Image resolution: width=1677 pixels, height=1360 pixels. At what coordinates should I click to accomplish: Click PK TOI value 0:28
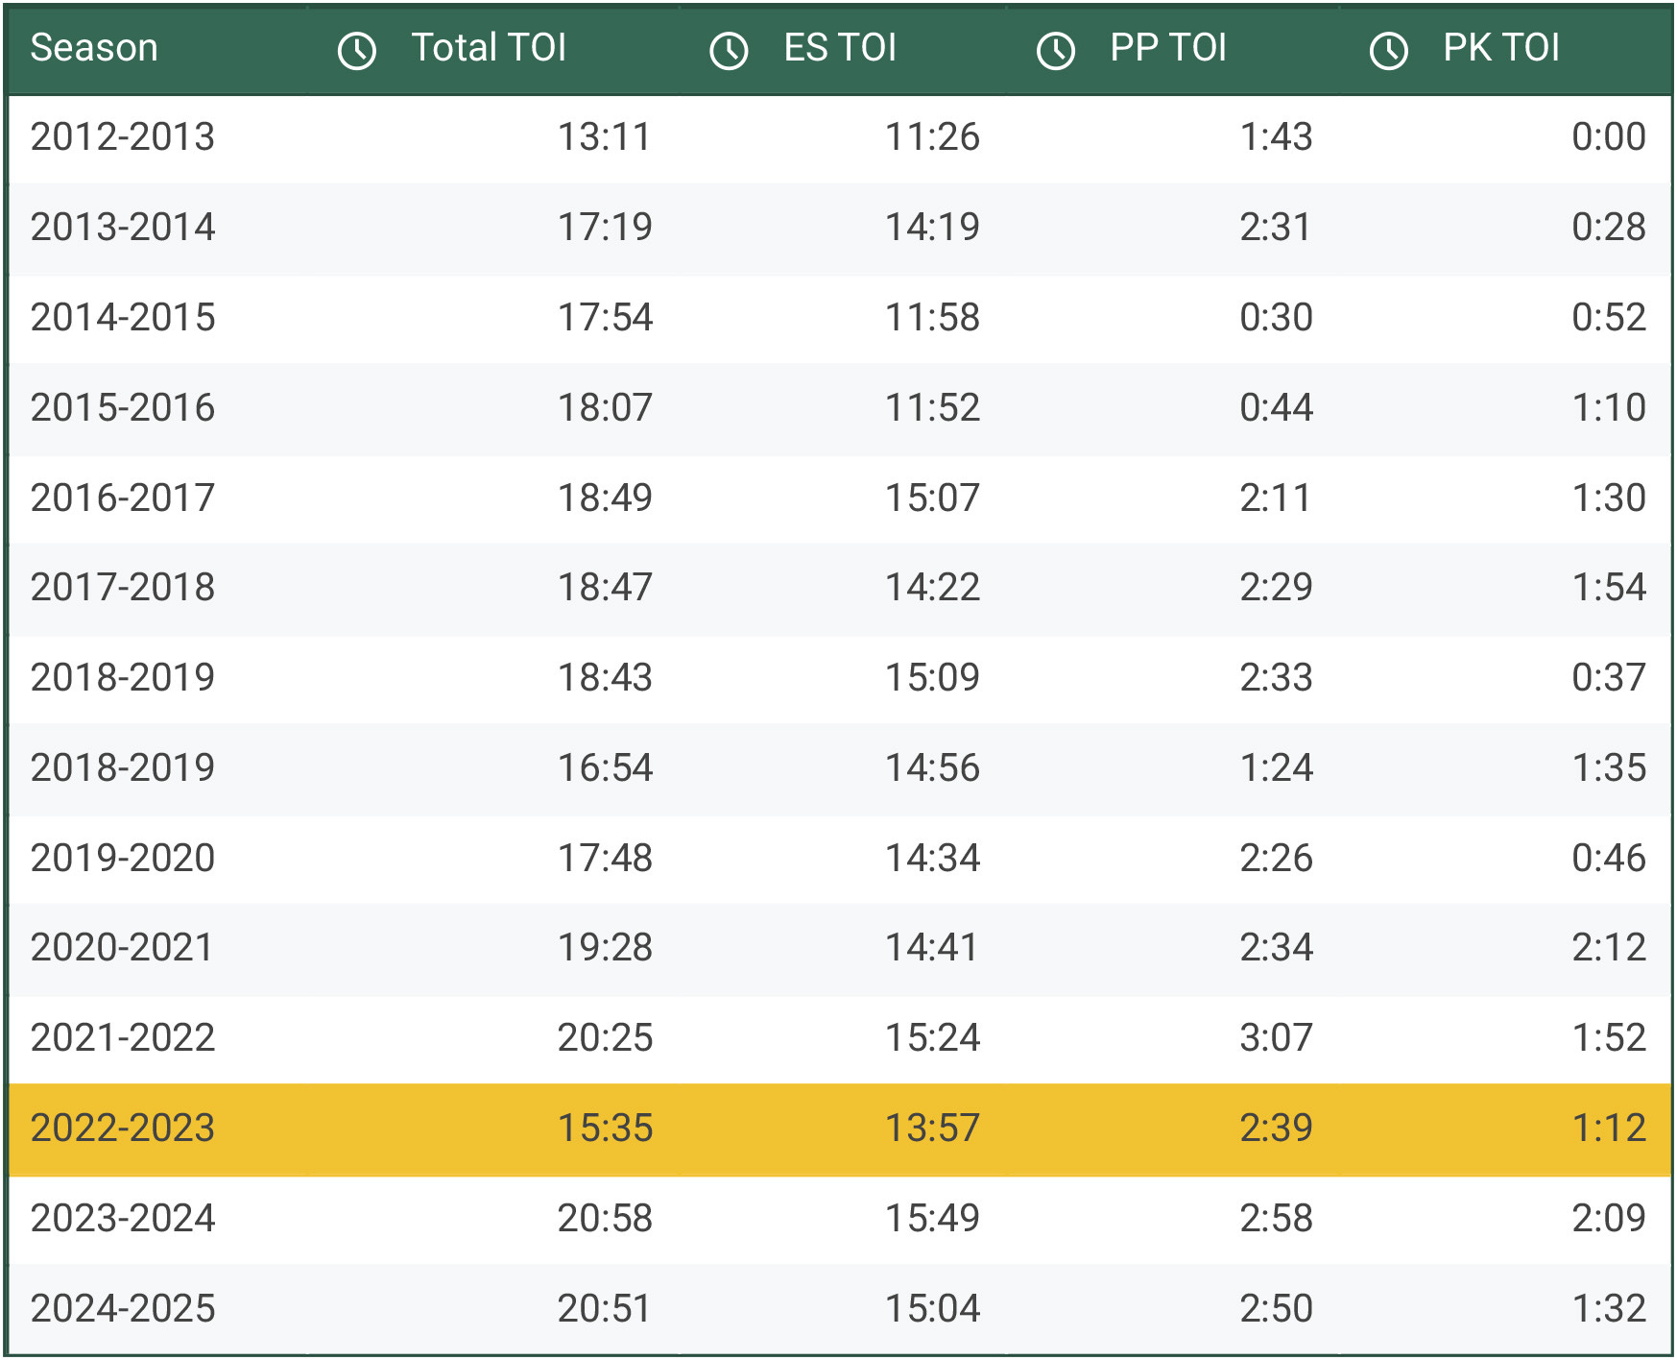point(1609,228)
